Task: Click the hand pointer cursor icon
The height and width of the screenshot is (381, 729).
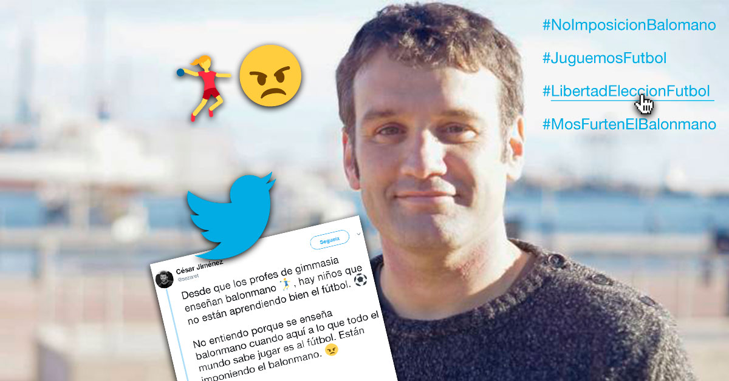Action: click(645, 104)
